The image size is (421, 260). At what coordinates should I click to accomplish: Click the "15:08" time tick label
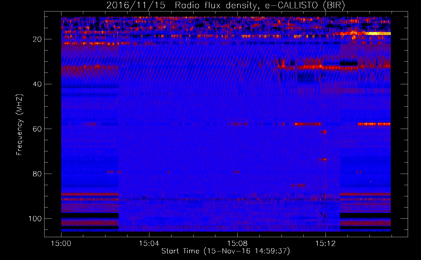(x=237, y=243)
